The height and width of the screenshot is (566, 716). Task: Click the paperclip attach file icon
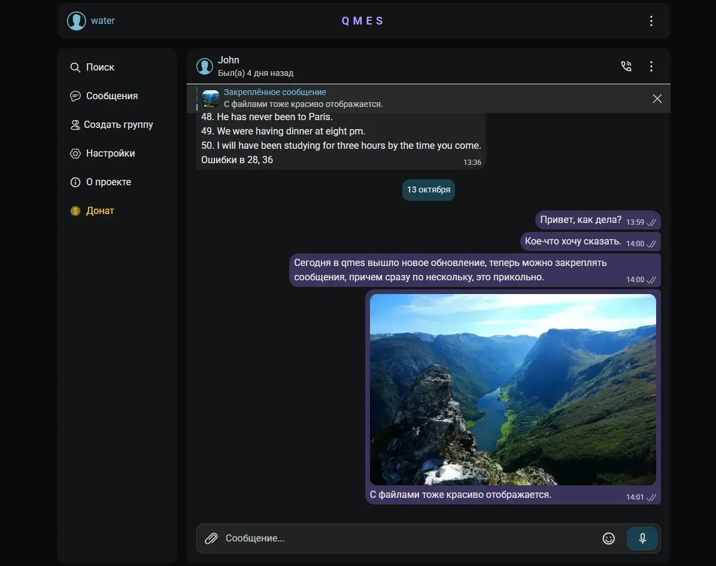click(211, 538)
